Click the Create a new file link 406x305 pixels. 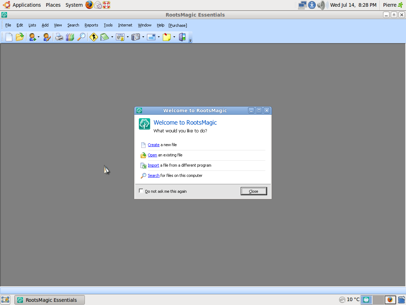click(154, 145)
